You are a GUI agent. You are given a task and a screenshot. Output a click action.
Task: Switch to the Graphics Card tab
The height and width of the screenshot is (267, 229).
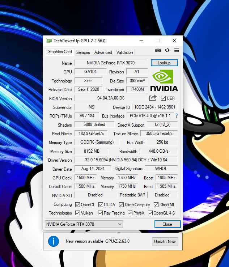(x=60, y=52)
